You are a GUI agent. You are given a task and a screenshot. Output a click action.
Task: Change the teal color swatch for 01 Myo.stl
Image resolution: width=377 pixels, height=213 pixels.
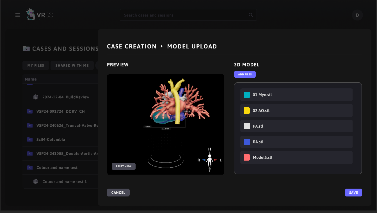[246, 95]
